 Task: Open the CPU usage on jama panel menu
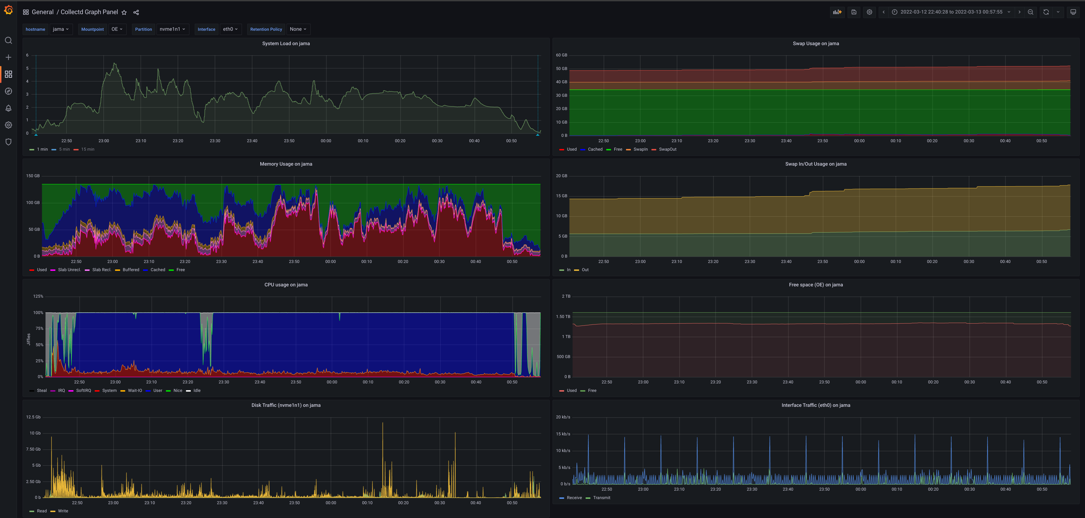point(286,285)
